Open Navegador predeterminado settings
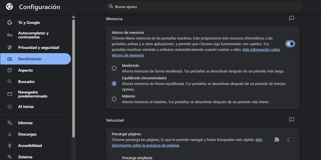The image size is (321, 160). 35,94
